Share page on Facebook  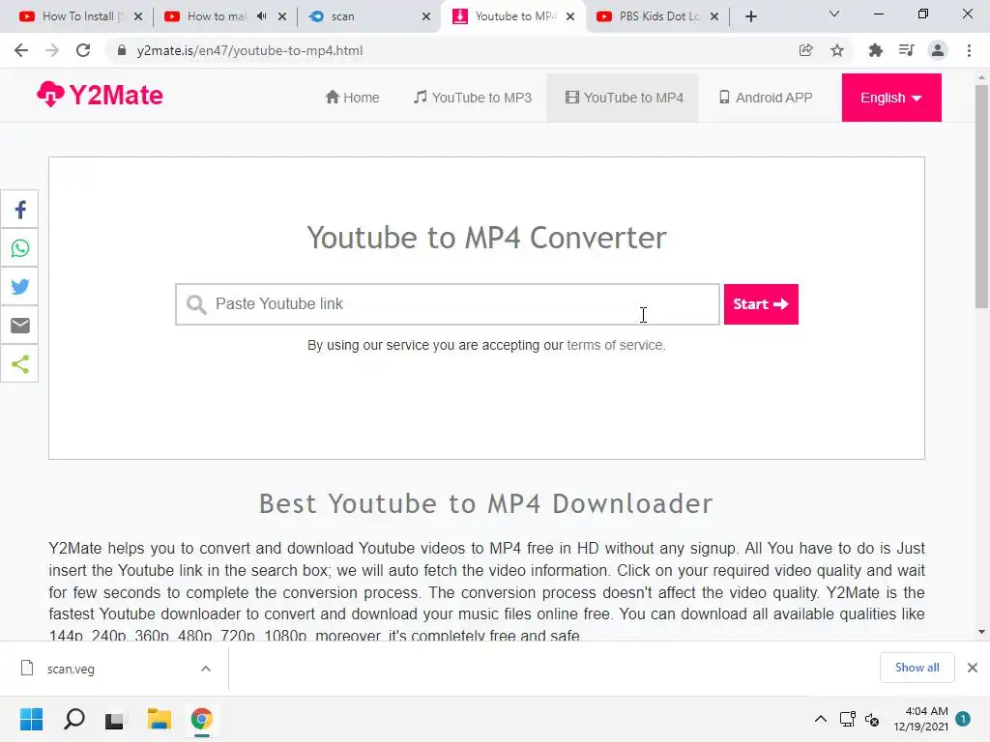click(x=20, y=210)
